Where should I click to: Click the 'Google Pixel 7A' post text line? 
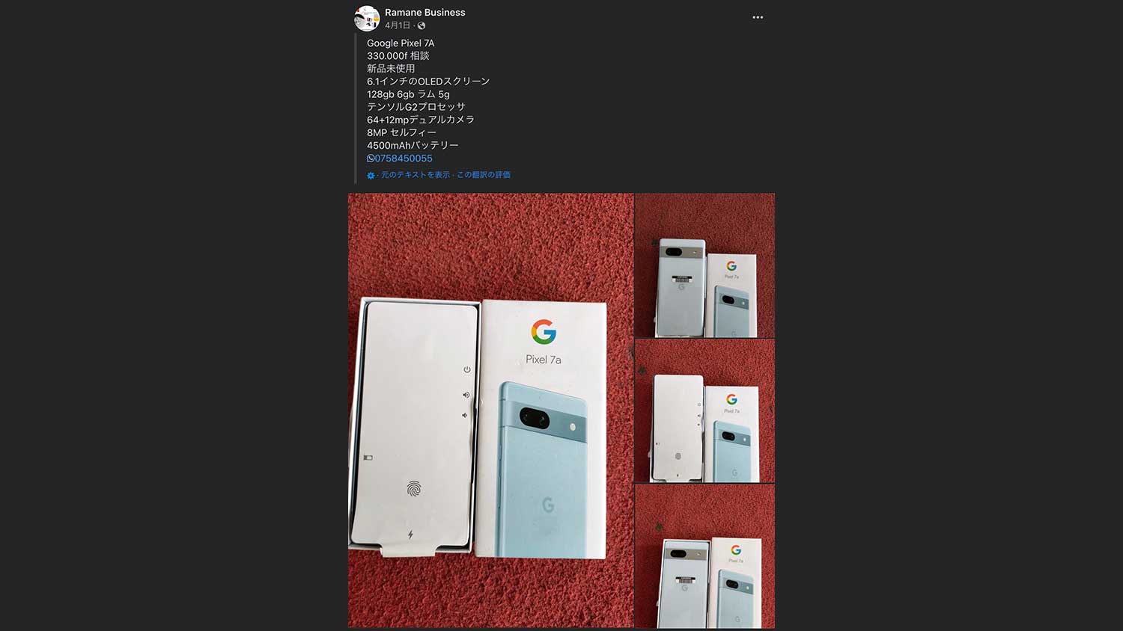pos(401,43)
